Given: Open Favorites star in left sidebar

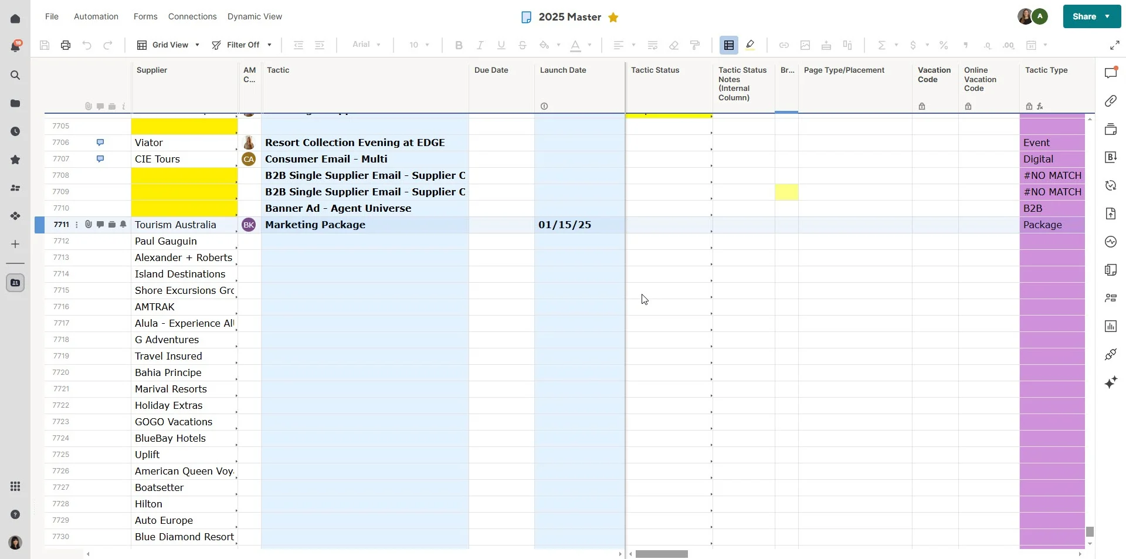Looking at the screenshot, I should [15, 160].
